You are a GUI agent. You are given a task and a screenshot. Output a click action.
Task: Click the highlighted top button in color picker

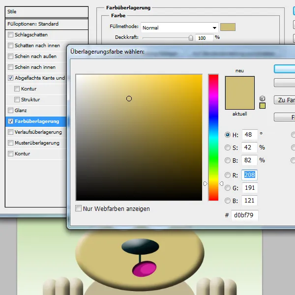(x=285, y=69)
